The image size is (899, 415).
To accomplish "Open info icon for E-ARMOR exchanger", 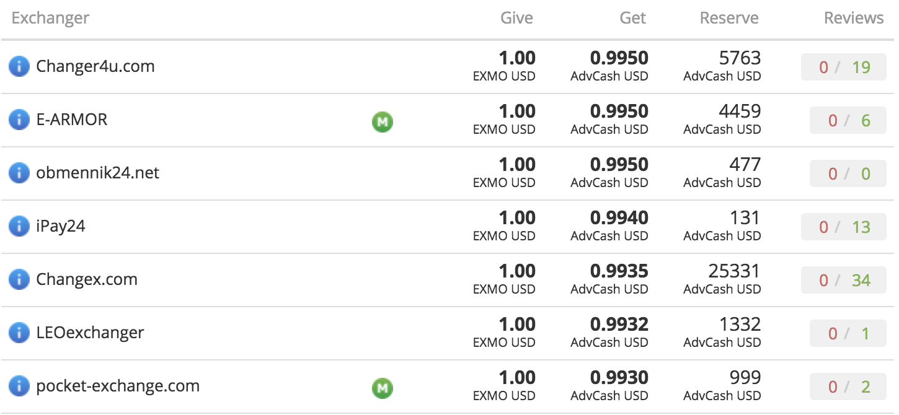I will pyautogui.click(x=19, y=120).
